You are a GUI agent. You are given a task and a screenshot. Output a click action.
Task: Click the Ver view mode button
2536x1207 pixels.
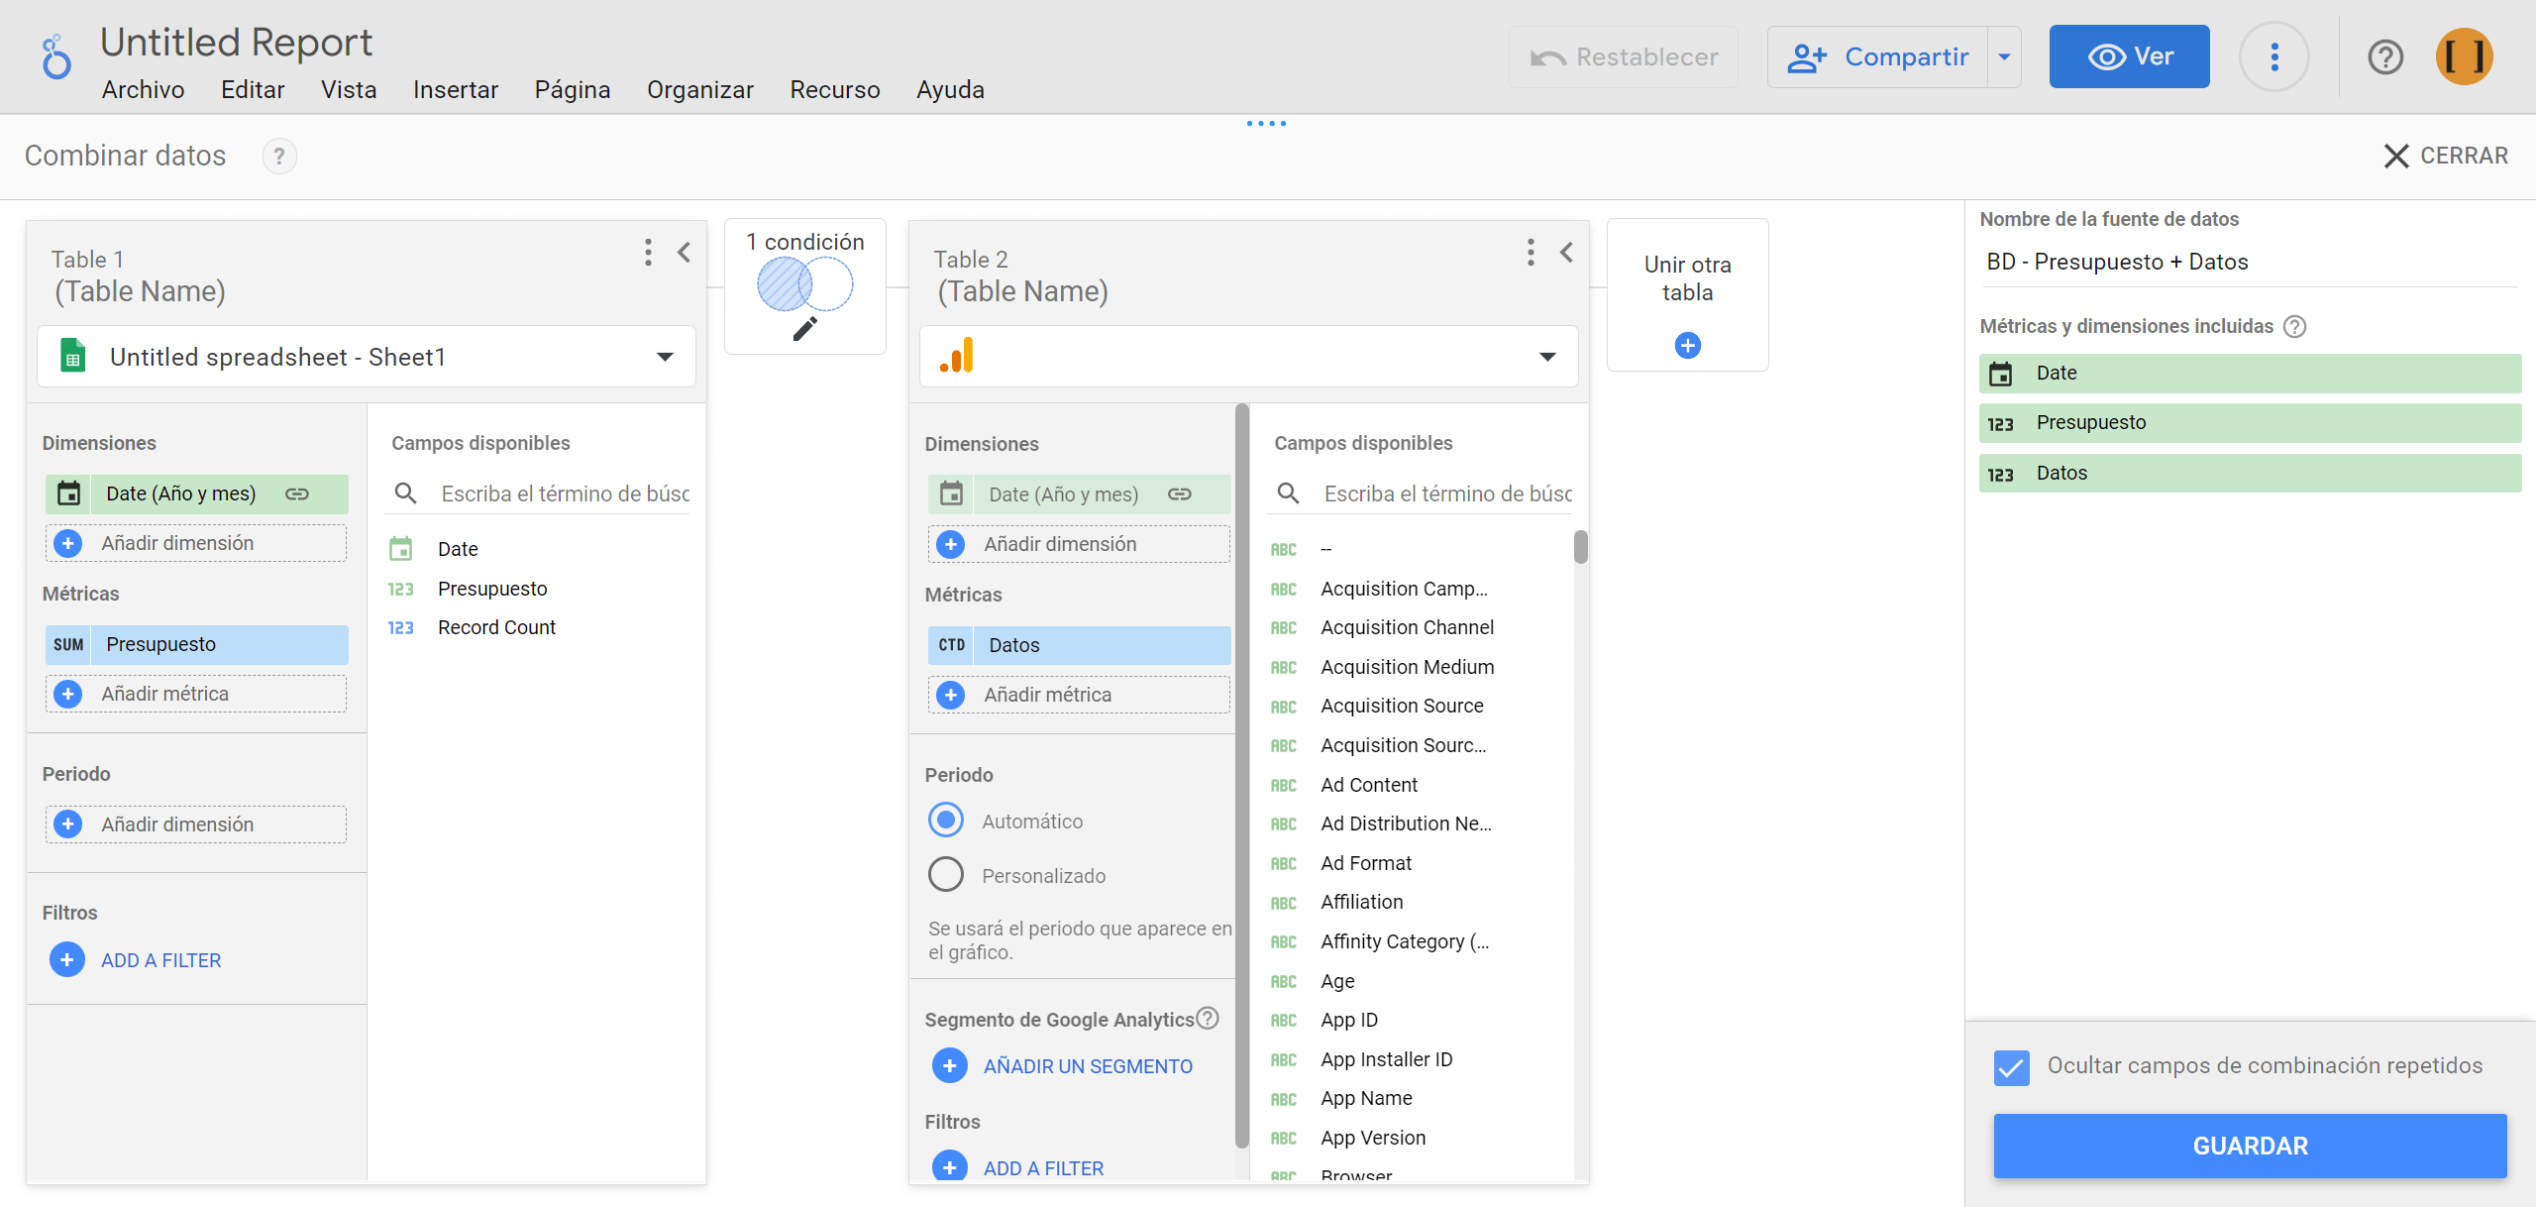(2129, 56)
